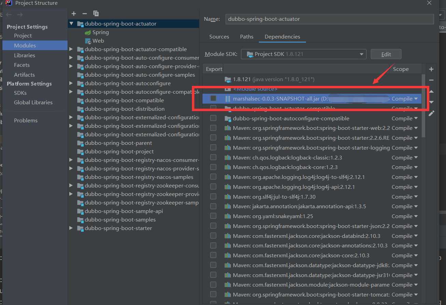Toggle export for dubbo-spring-boot-autoconfigure-compatible

213,118
